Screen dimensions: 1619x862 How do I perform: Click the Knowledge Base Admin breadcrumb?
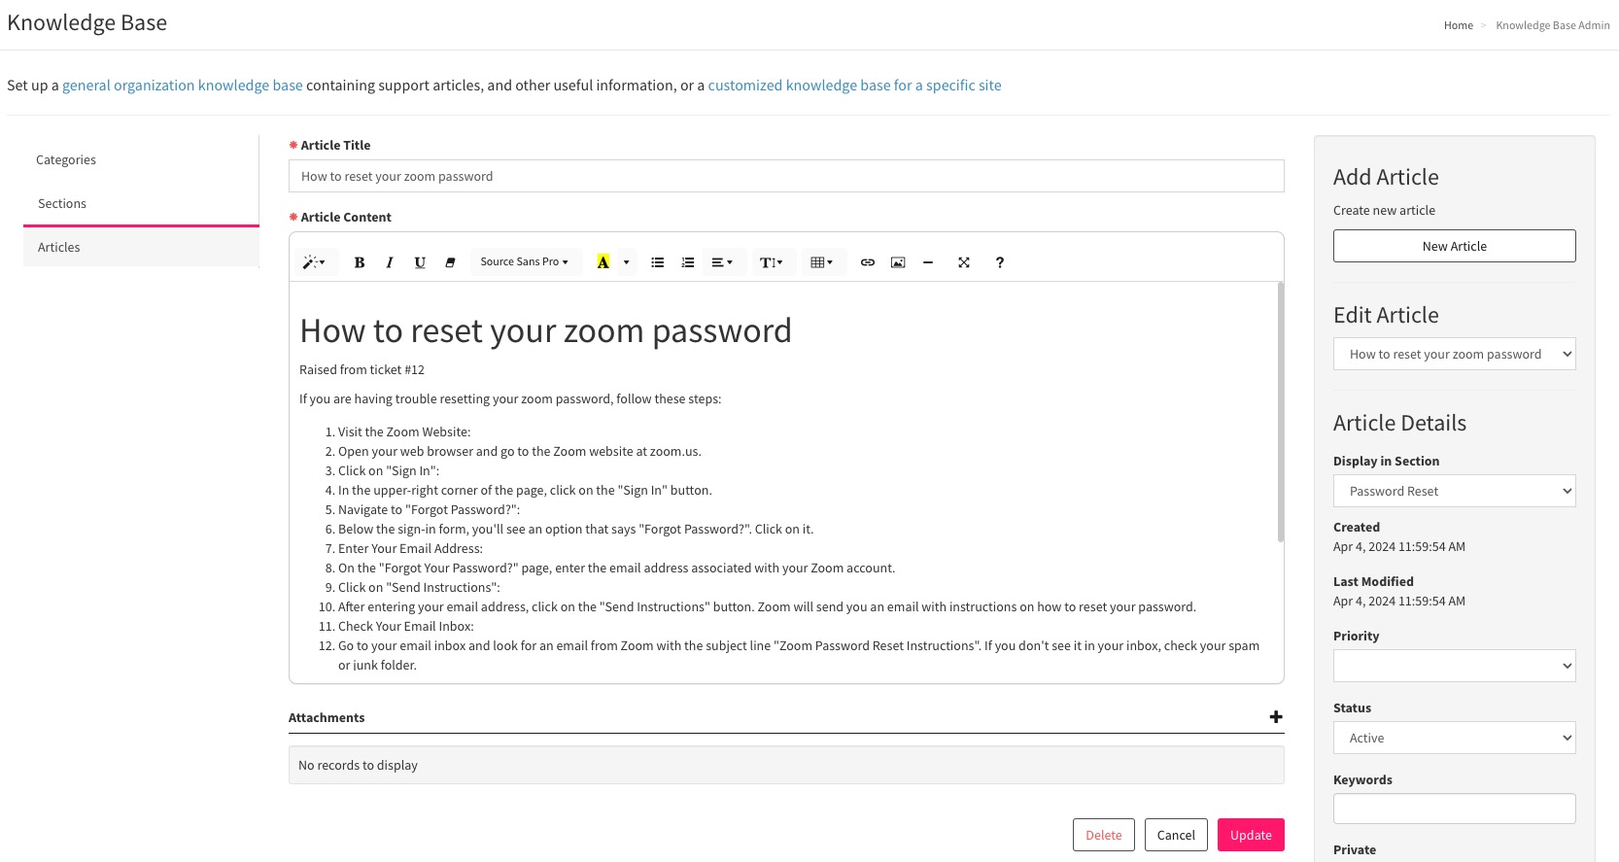(1553, 25)
